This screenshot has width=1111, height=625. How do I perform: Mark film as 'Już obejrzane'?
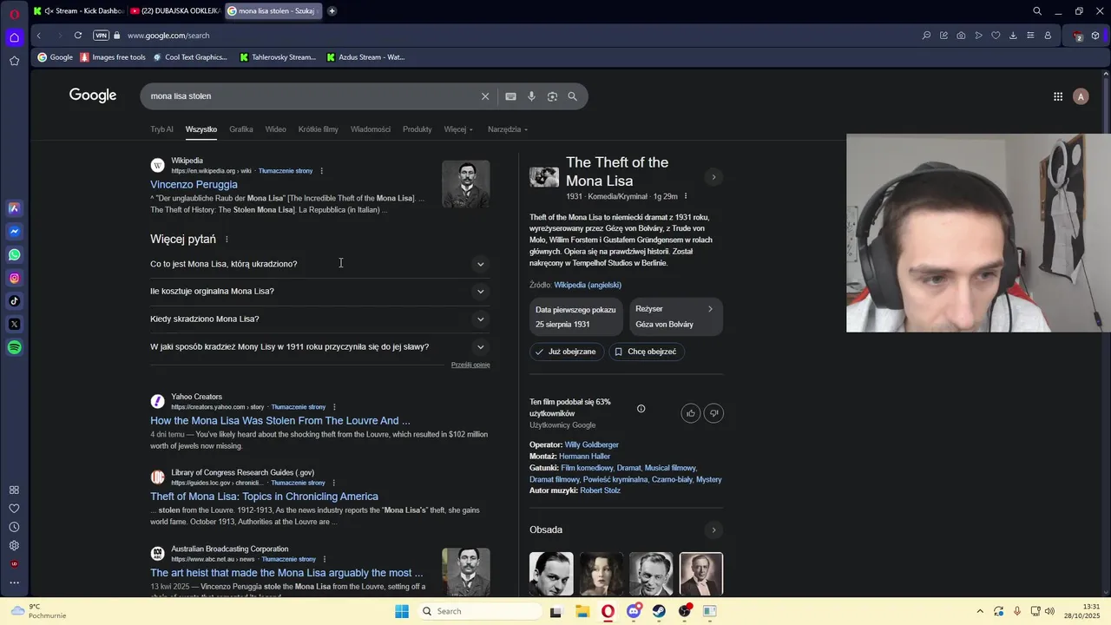[566, 352]
